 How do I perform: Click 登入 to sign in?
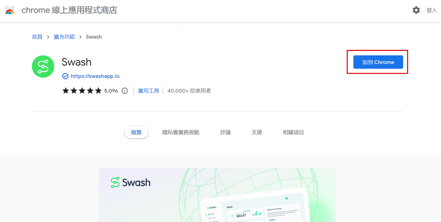(x=432, y=10)
